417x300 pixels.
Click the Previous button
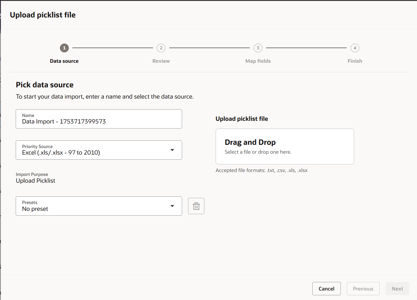click(363, 289)
